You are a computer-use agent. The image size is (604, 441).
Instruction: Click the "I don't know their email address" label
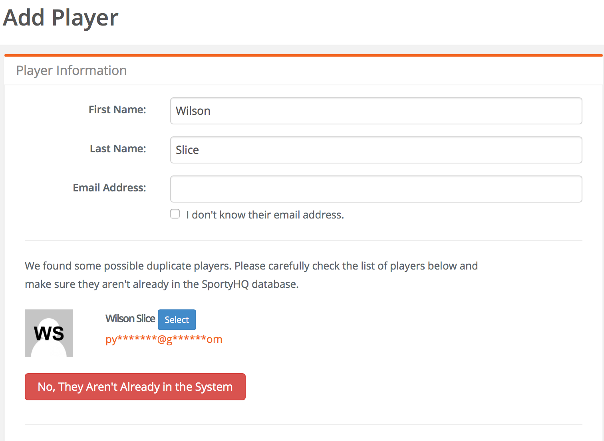point(265,215)
